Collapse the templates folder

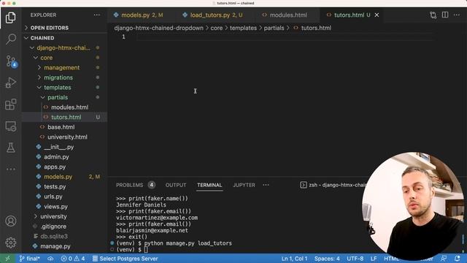coord(58,88)
